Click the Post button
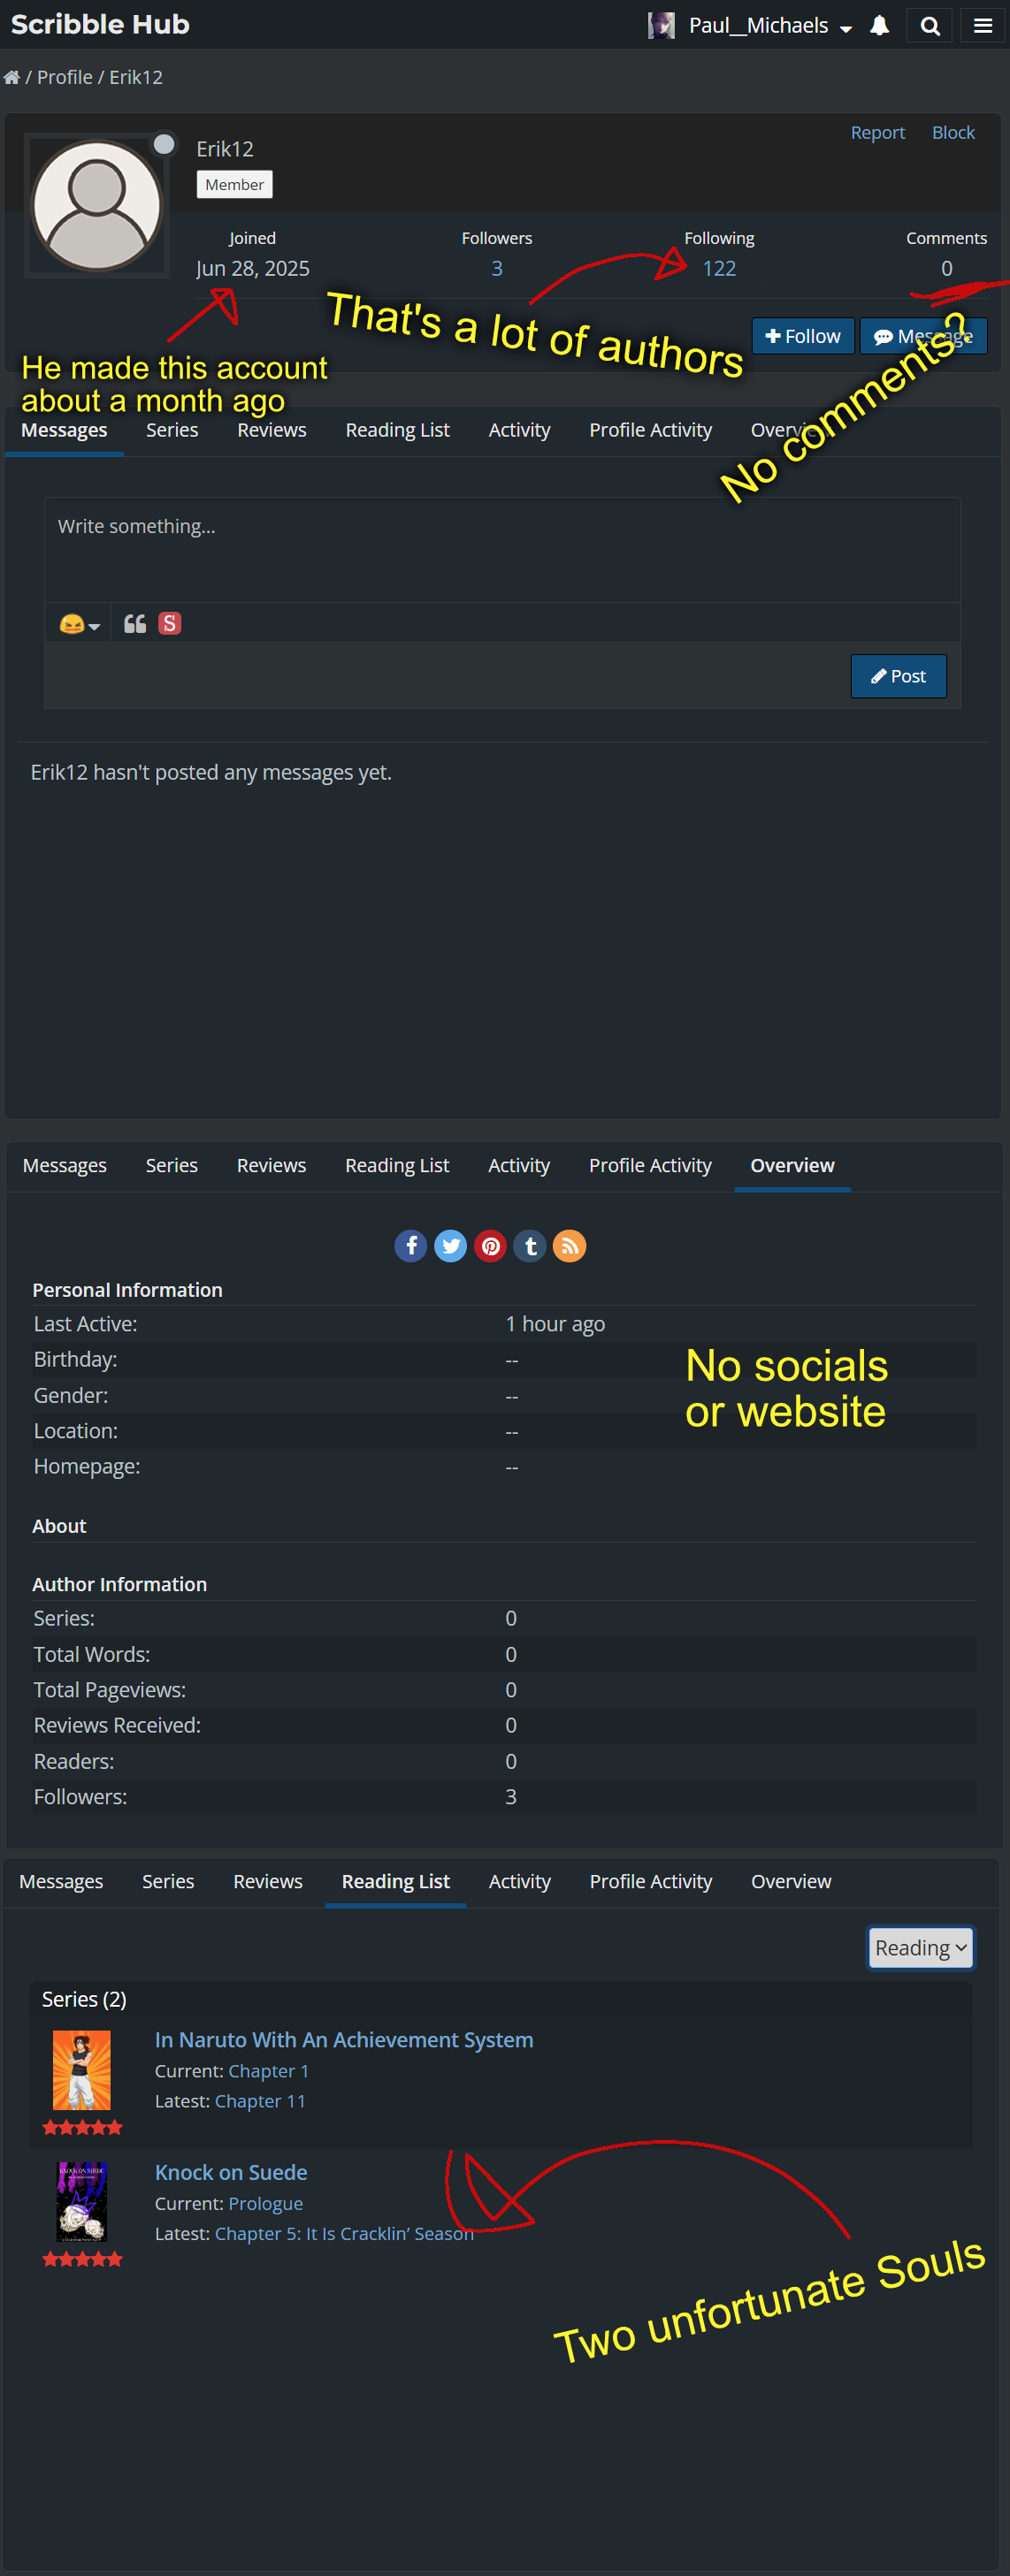 click(x=898, y=676)
